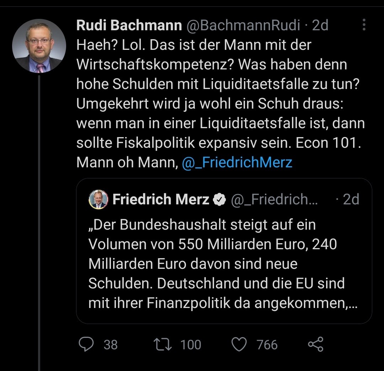Click the main tweet text about Liquiditaetsfalle

[220, 103]
